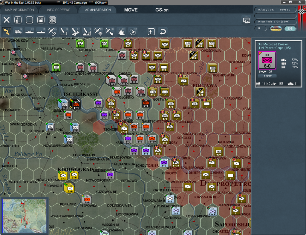Select Bomb airfield mode (F7) icon

tap(75, 31)
